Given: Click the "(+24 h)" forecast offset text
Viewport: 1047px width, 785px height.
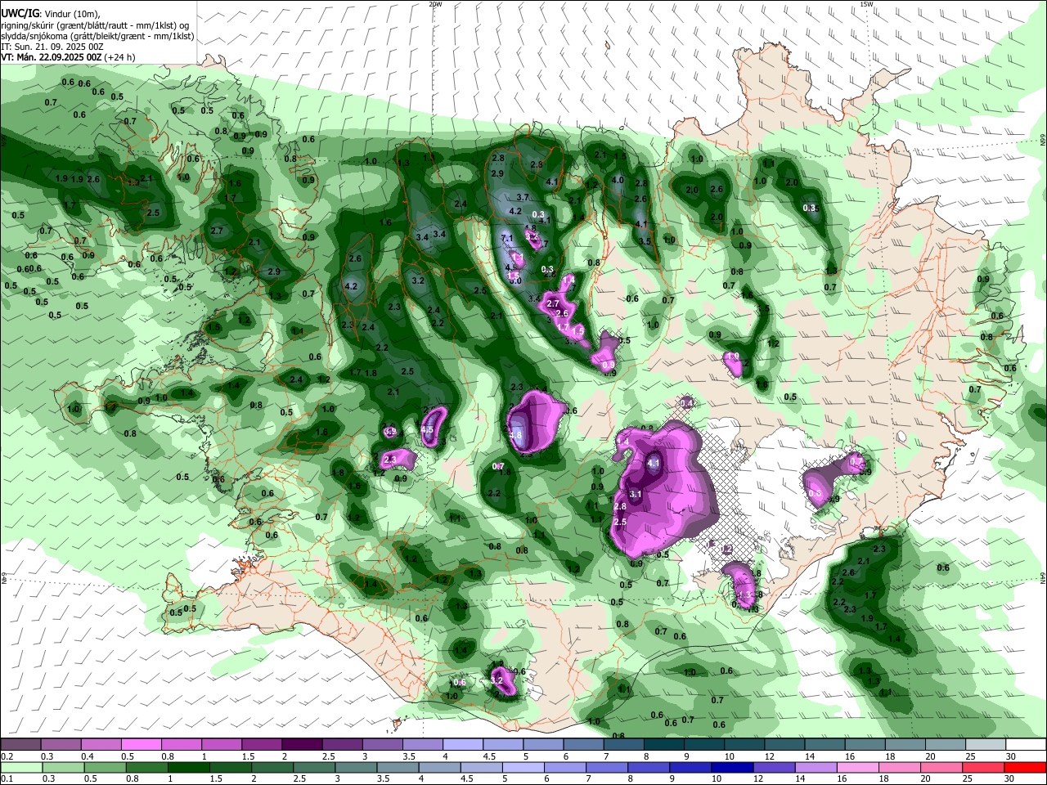Looking at the screenshot, I should click(x=119, y=57).
